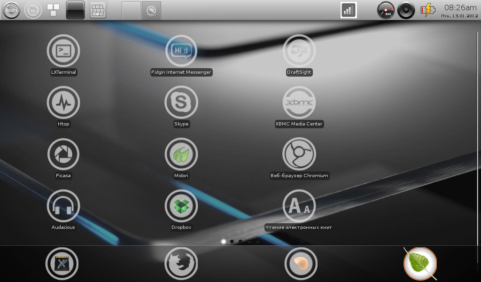Screen dimensions: 481x282
Task: Open the Htop process monitor
Action: click(63, 102)
